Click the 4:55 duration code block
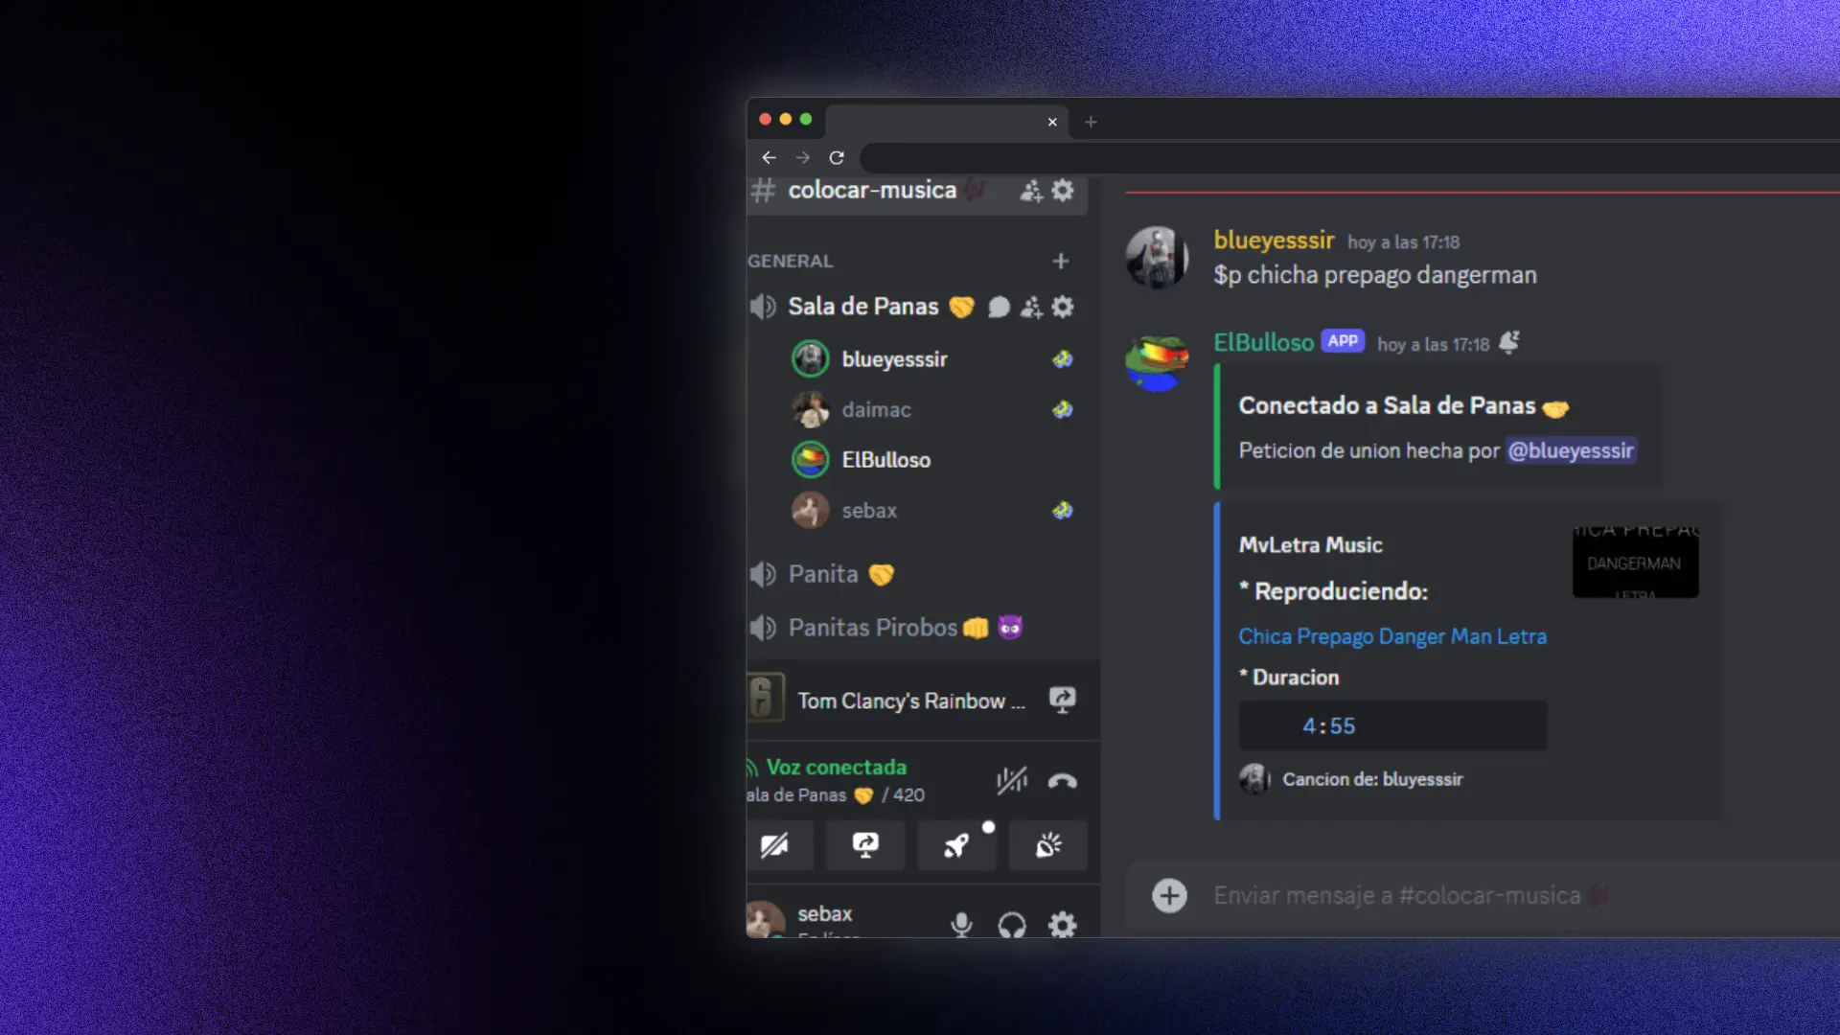Image resolution: width=1840 pixels, height=1035 pixels. (1392, 725)
